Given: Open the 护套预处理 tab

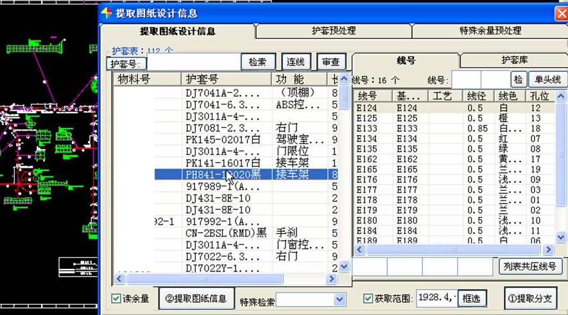Looking at the screenshot, I should (x=333, y=31).
